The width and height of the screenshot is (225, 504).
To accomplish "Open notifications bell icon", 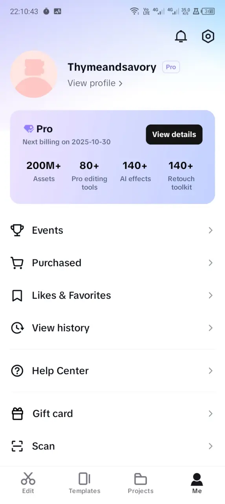I will [181, 37].
